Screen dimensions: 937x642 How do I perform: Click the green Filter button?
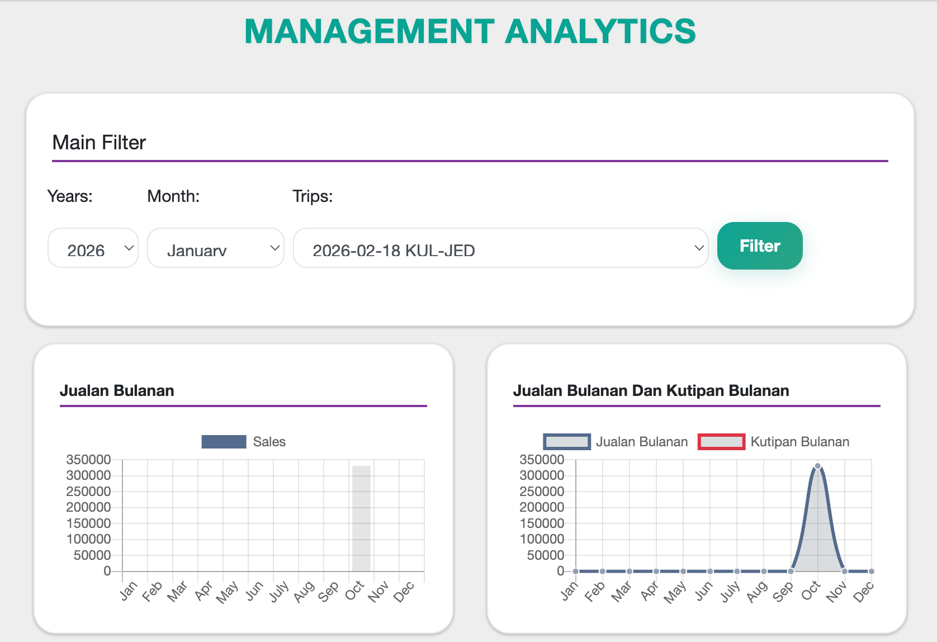click(759, 246)
